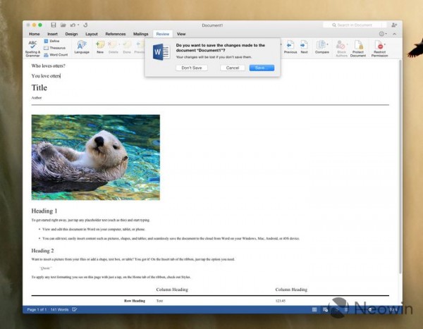Click Protect Document
This screenshot has height=329, width=423.
point(358,49)
